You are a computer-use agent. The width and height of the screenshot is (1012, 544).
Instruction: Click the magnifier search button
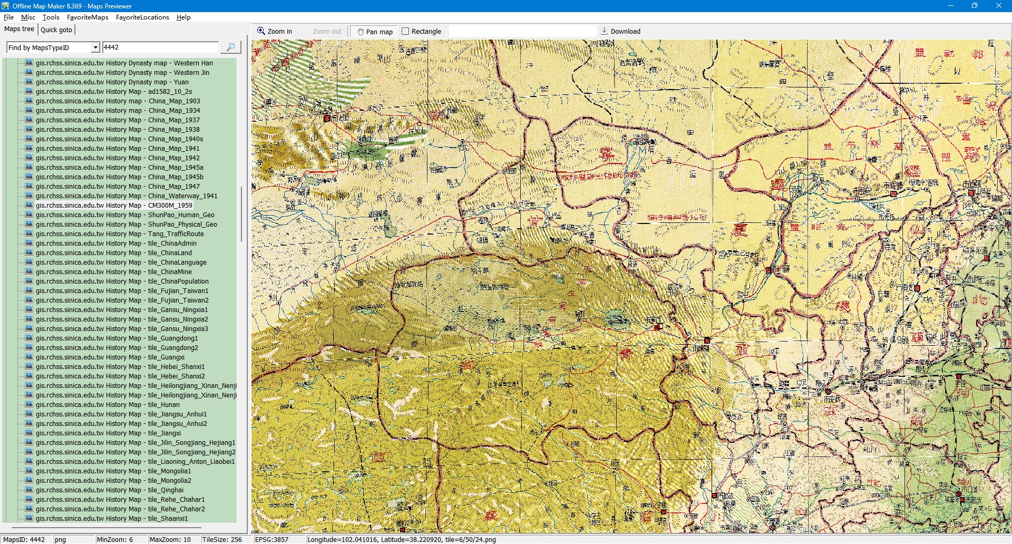tap(230, 47)
